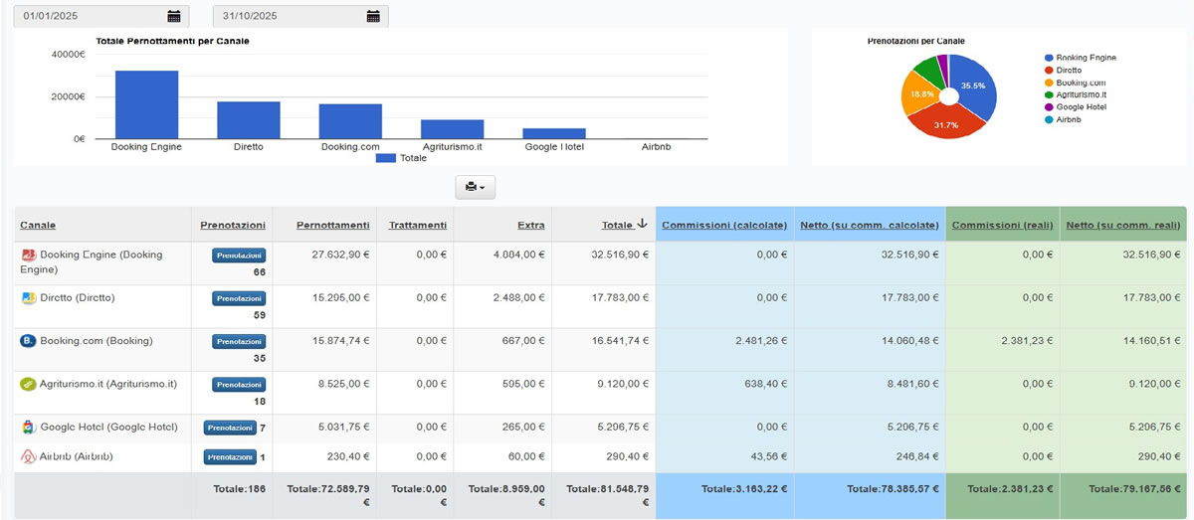Click the green pie slice

click(x=928, y=69)
